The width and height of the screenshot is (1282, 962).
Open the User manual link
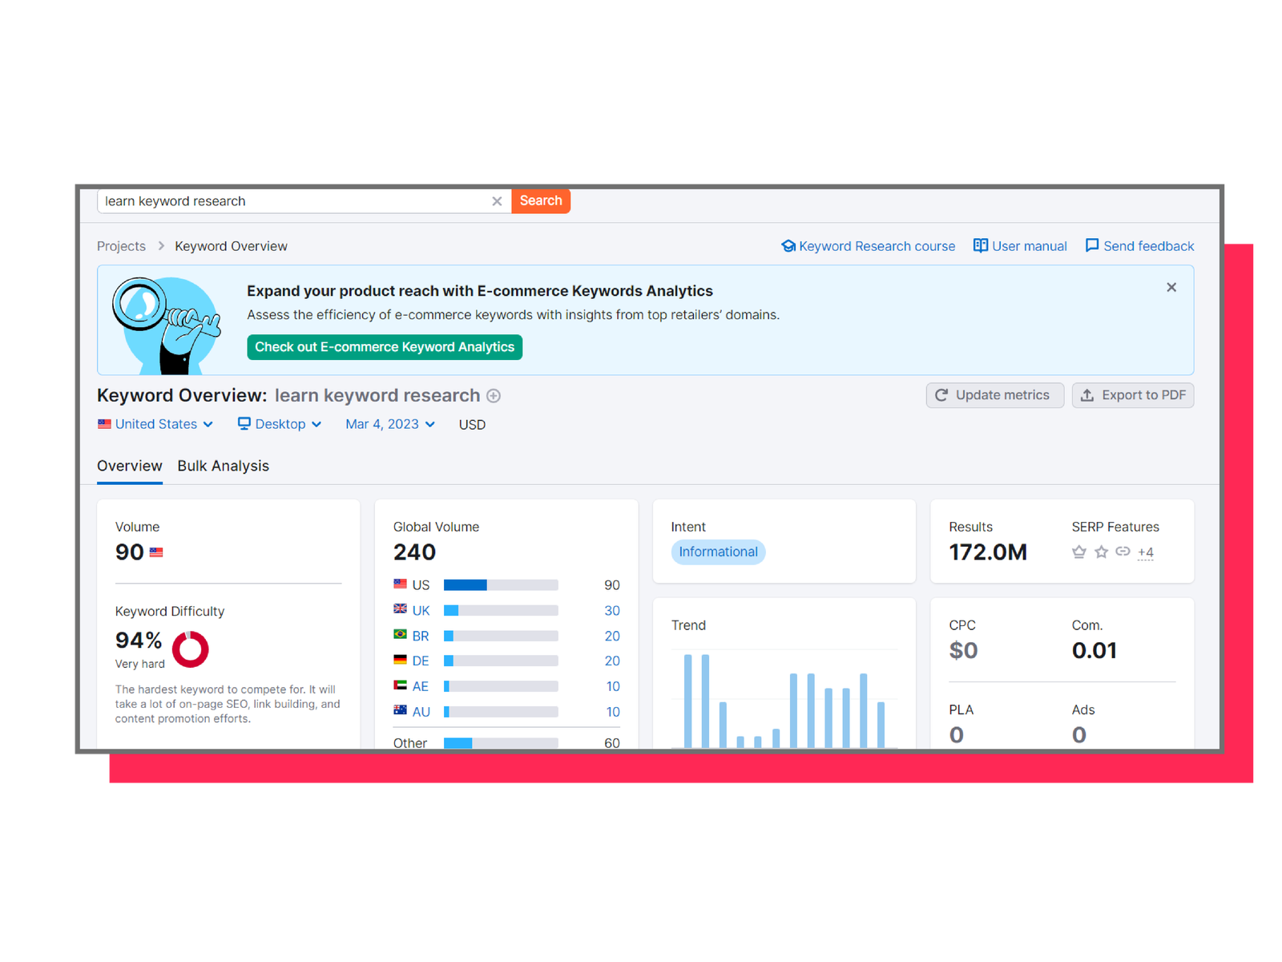[x=1020, y=246]
